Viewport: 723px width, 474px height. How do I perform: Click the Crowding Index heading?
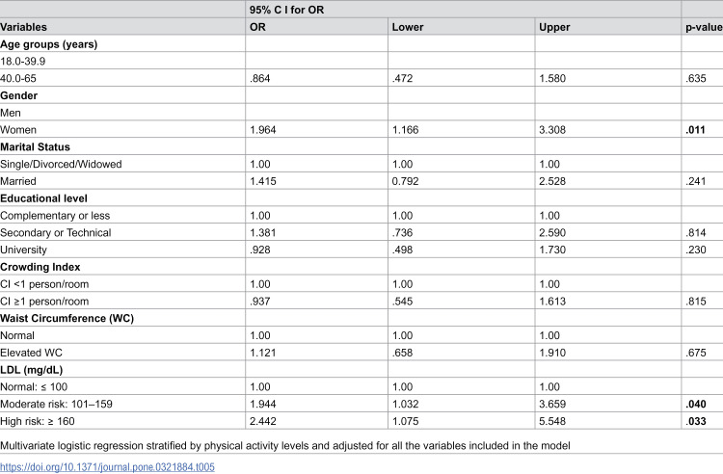tap(40, 267)
